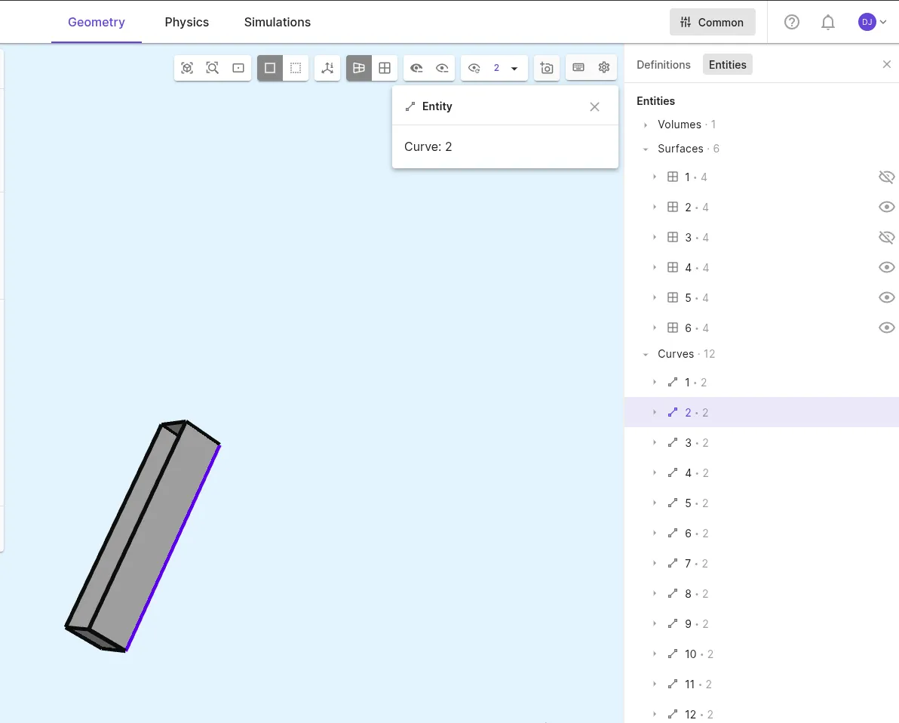
Task: Open viewer settings gear icon
Action: pos(604,67)
